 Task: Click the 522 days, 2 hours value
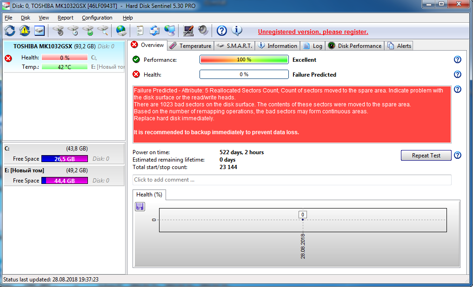(x=242, y=152)
